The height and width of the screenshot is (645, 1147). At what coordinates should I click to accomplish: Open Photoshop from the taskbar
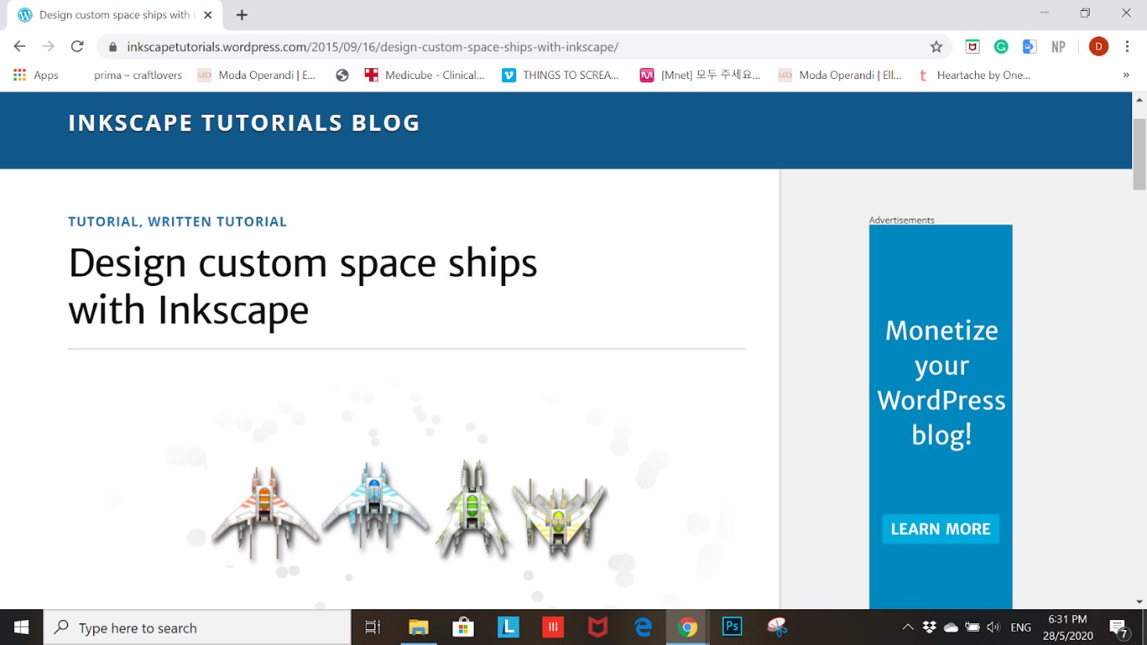(731, 627)
